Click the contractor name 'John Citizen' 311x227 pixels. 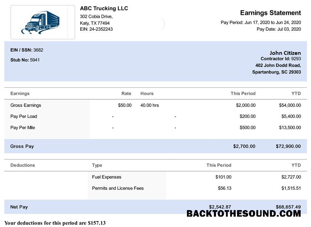285,53
